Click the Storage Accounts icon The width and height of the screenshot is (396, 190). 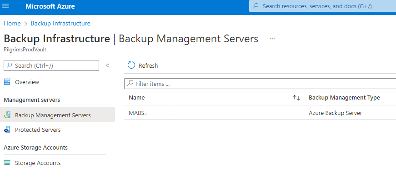pyautogui.click(x=7, y=163)
